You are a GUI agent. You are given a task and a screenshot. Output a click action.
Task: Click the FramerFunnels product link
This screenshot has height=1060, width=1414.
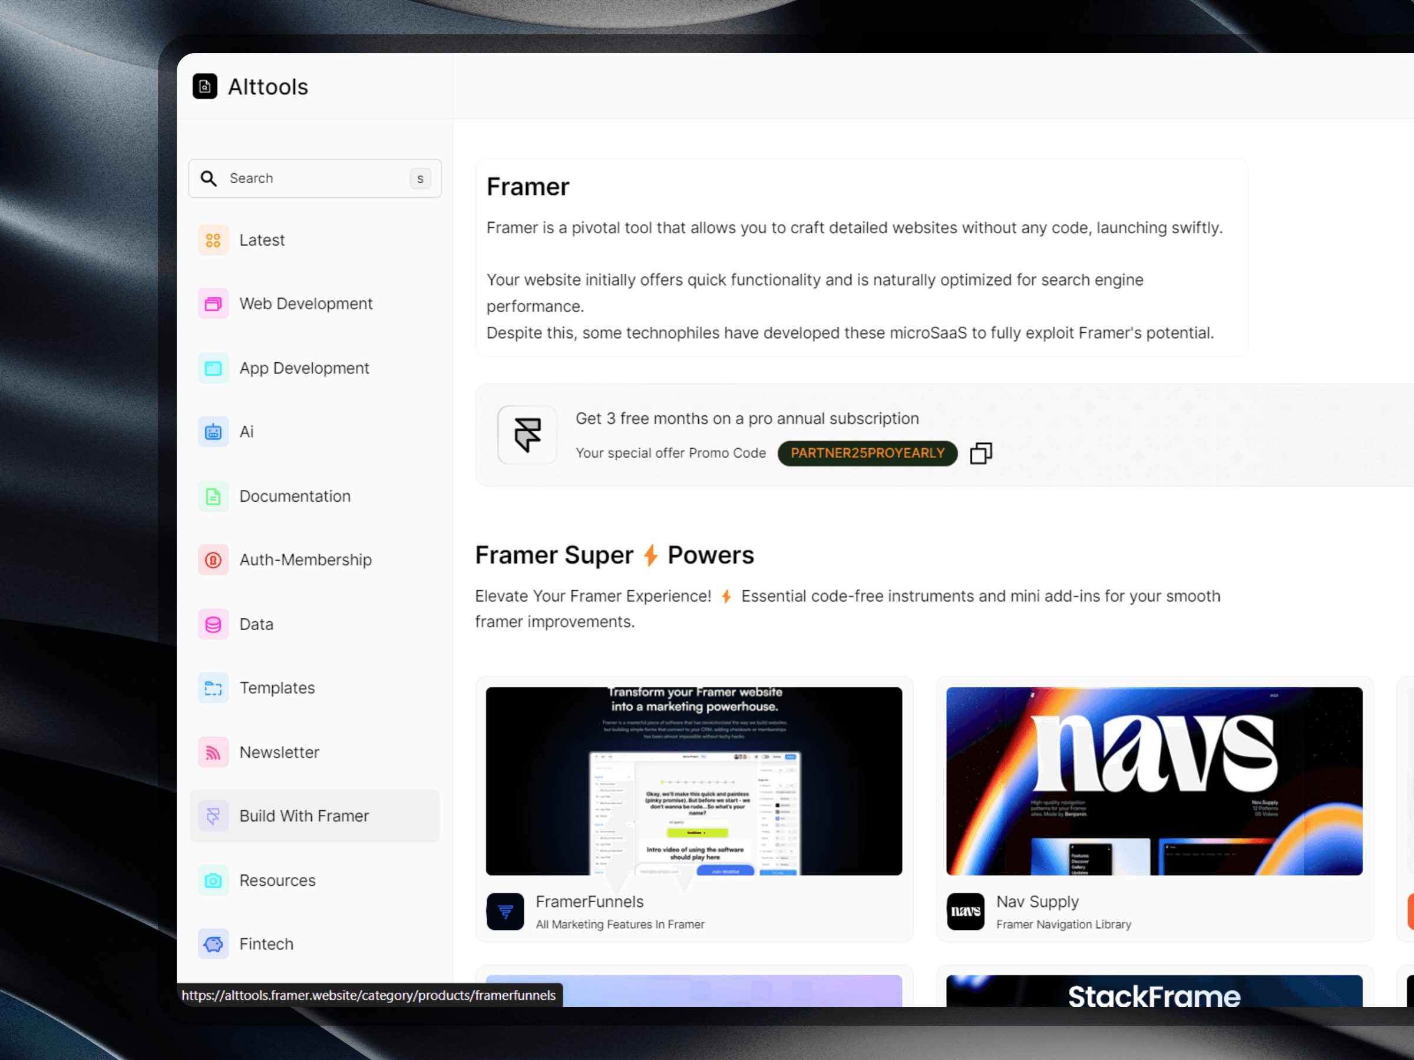click(x=588, y=902)
